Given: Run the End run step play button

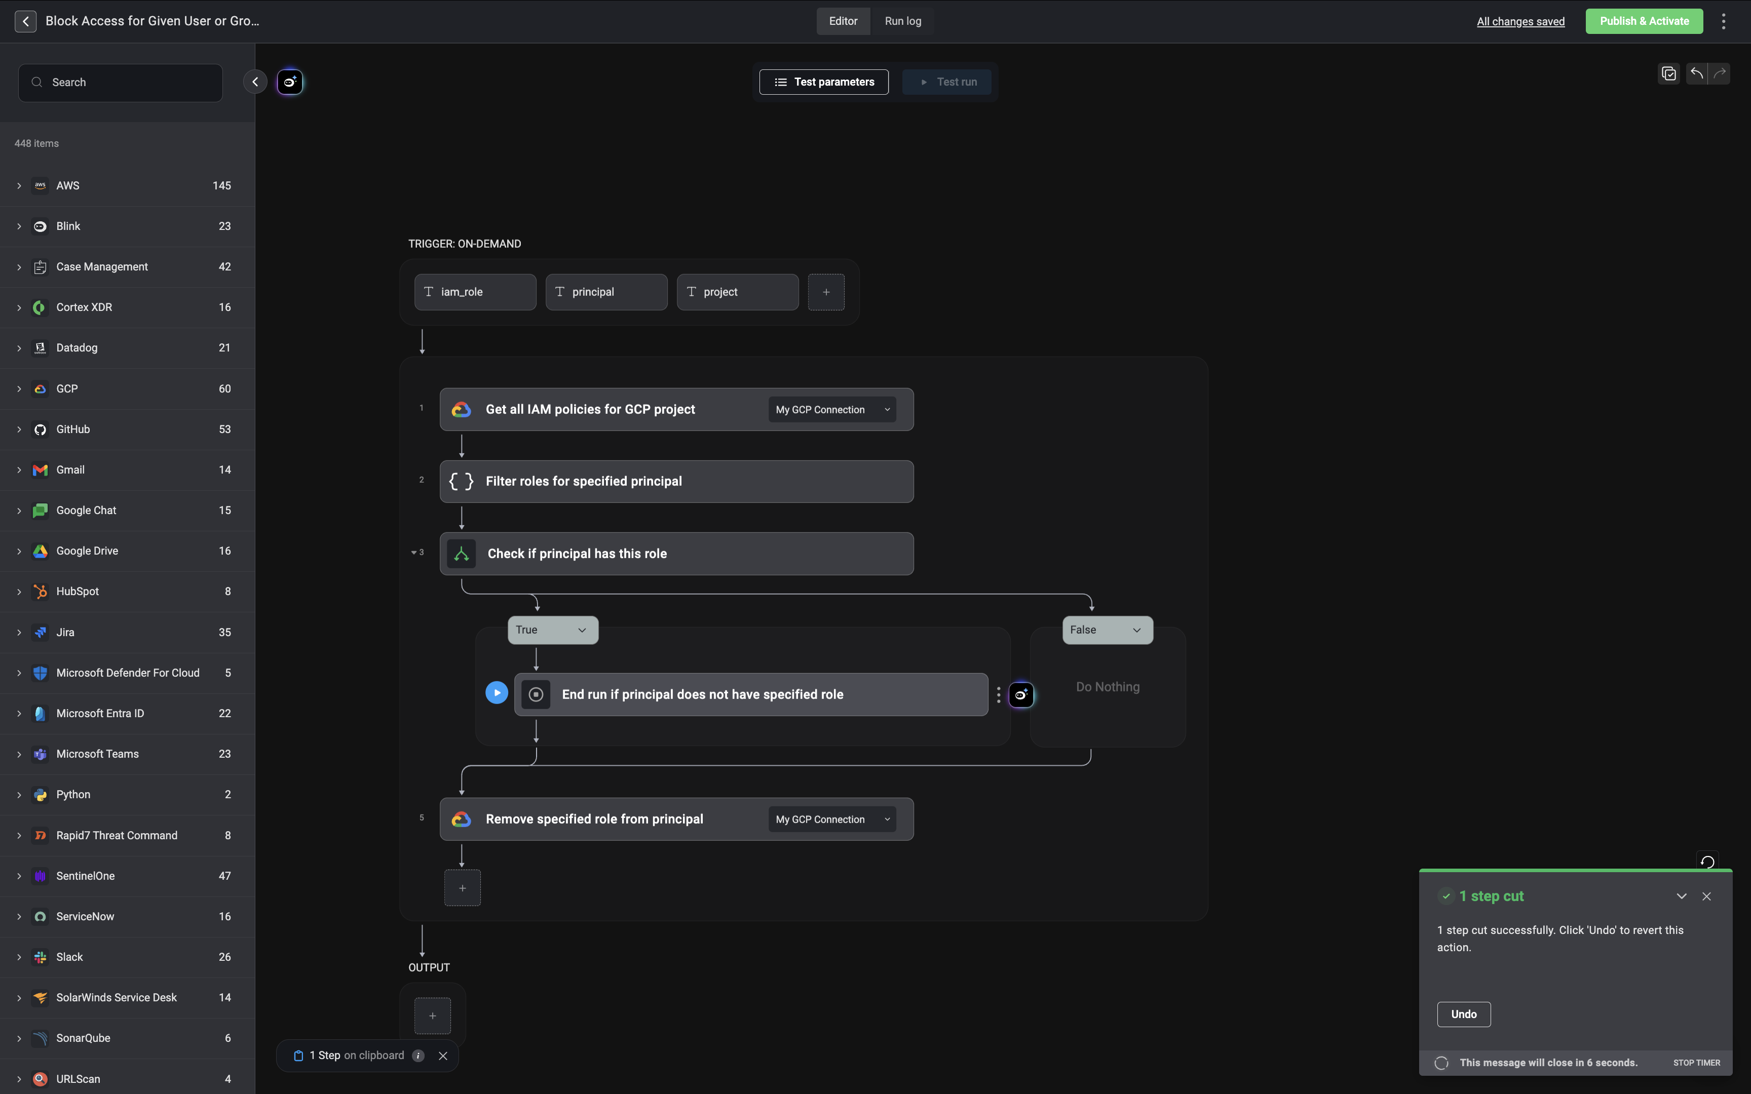Looking at the screenshot, I should coord(497,692).
